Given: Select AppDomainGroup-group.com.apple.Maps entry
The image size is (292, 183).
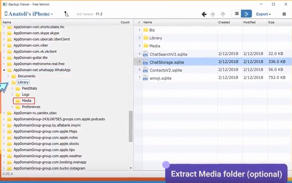Looking at the screenshot, I should pyautogui.click(x=45, y=131).
